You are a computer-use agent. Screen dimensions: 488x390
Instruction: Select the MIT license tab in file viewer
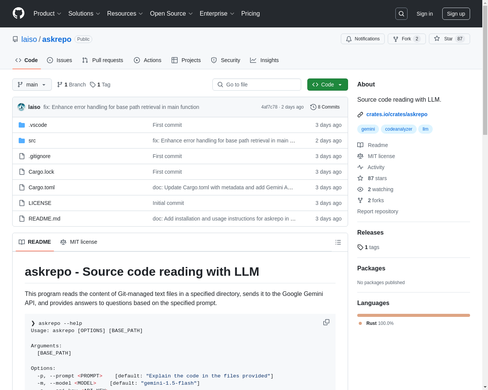(79, 242)
